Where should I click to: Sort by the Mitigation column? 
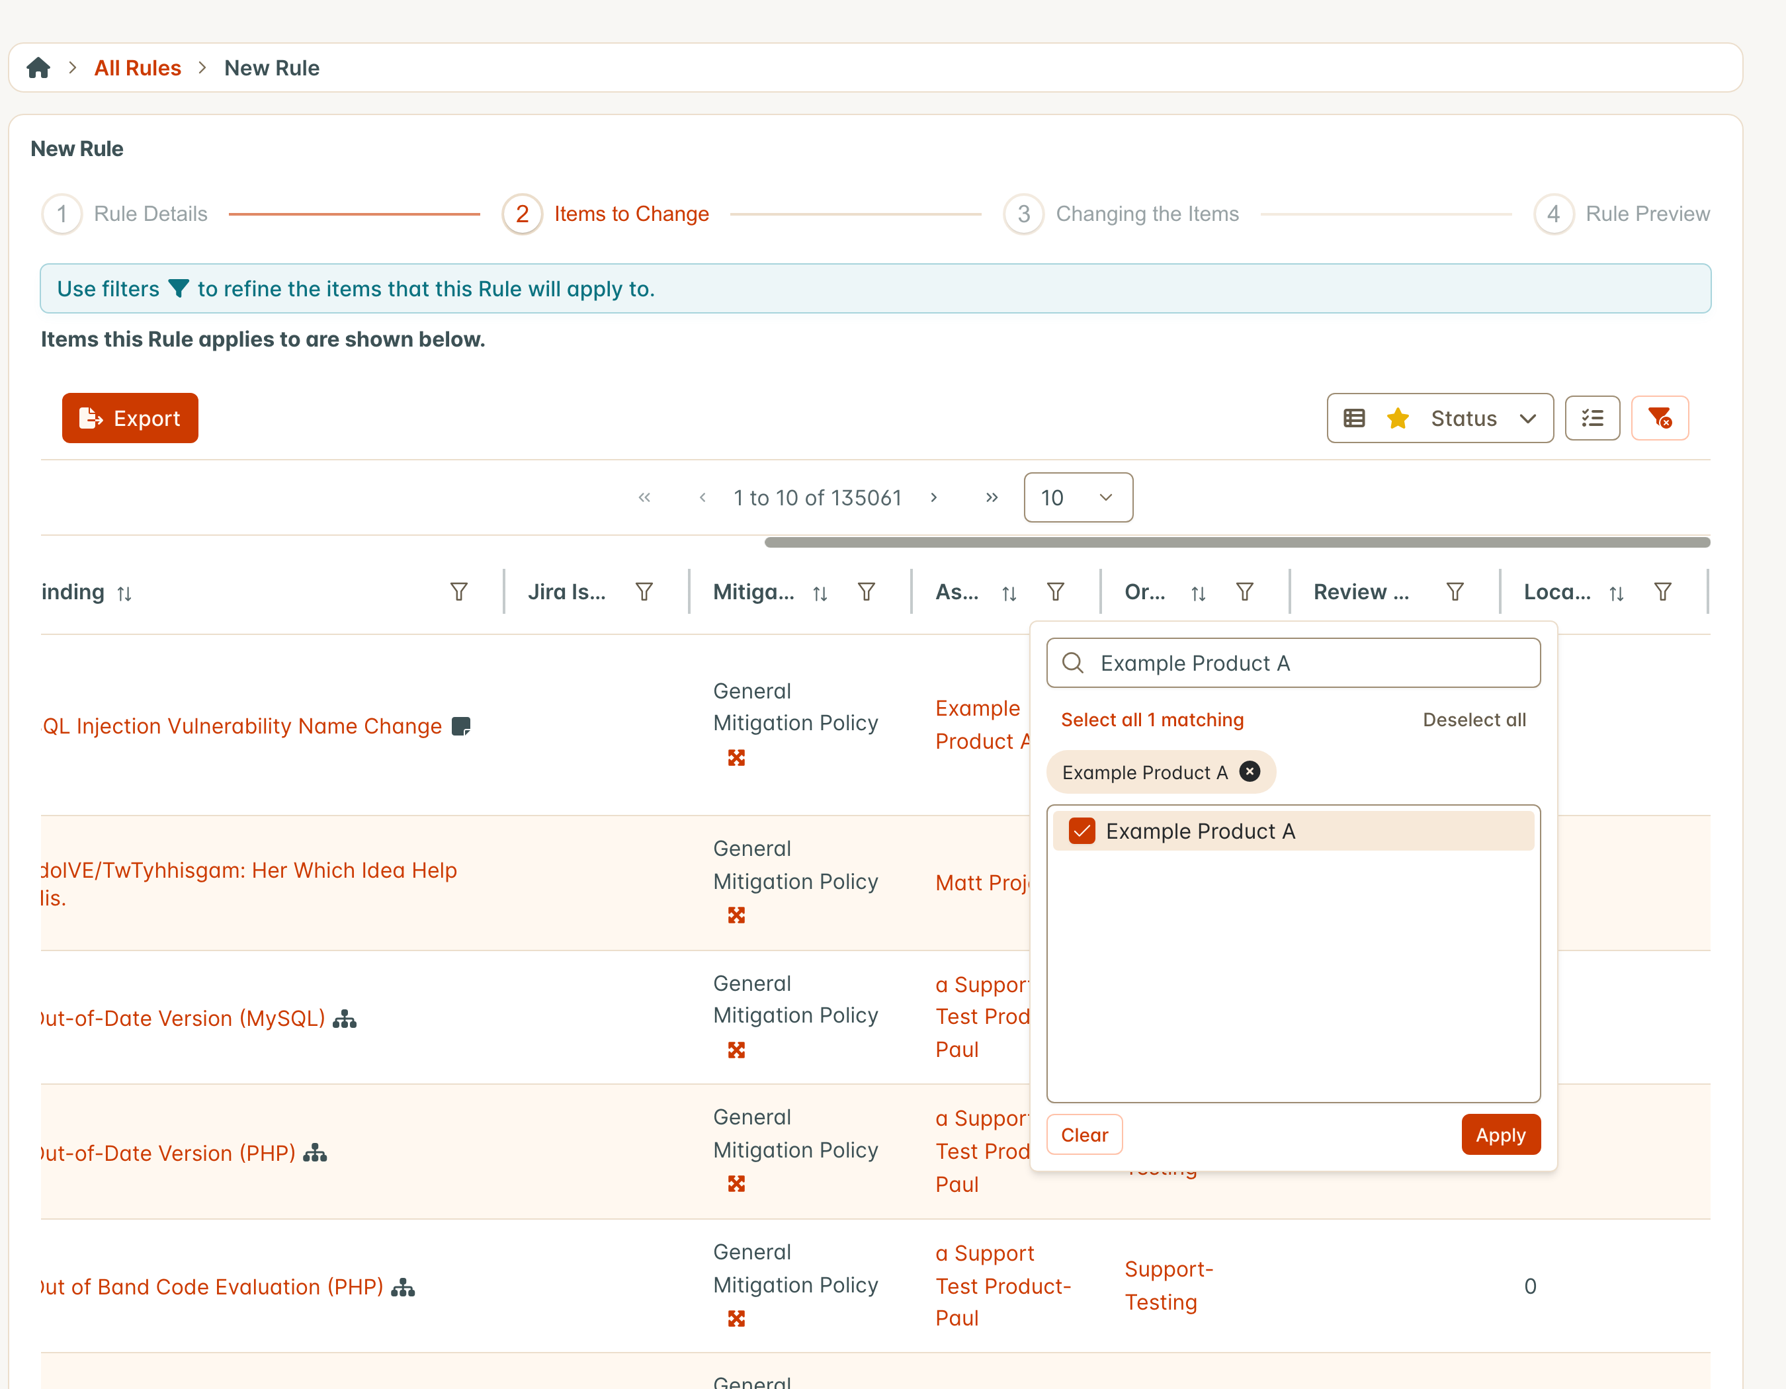click(x=820, y=593)
